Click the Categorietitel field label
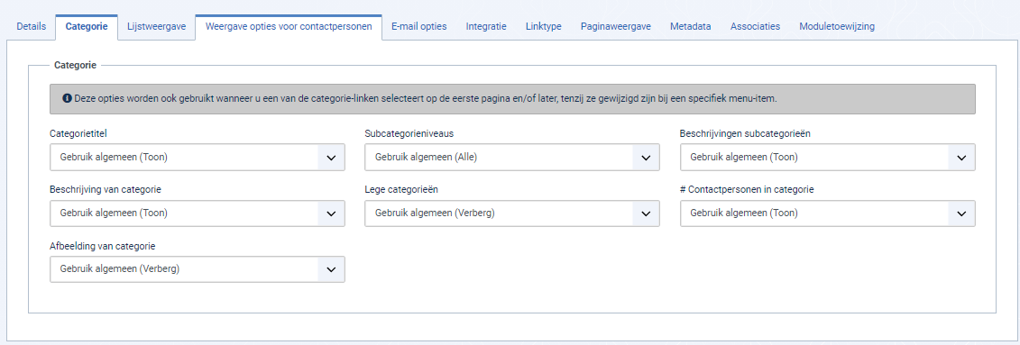The height and width of the screenshot is (345, 1020). [x=78, y=133]
